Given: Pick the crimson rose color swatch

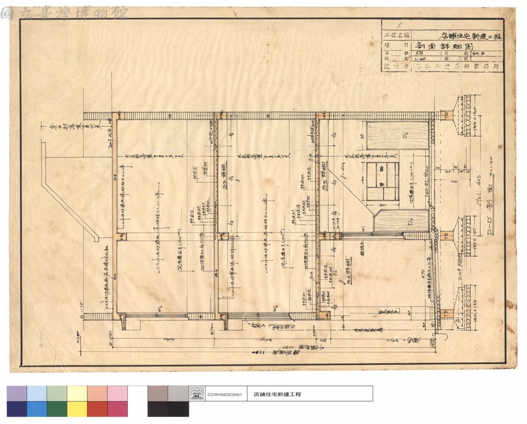Looking at the screenshot, I should pyautogui.click(x=118, y=409).
